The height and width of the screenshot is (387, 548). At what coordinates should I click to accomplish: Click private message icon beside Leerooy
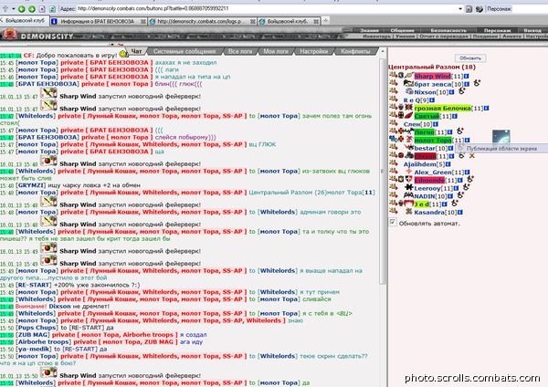pyautogui.click(x=393, y=187)
